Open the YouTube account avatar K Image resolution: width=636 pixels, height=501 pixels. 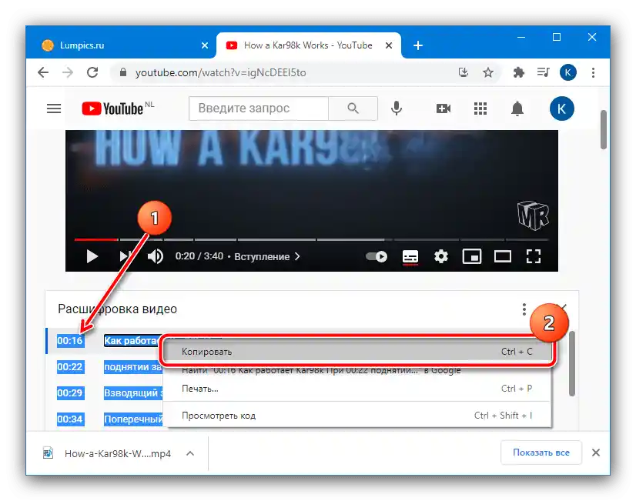pyautogui.click(x=562, y=109)
